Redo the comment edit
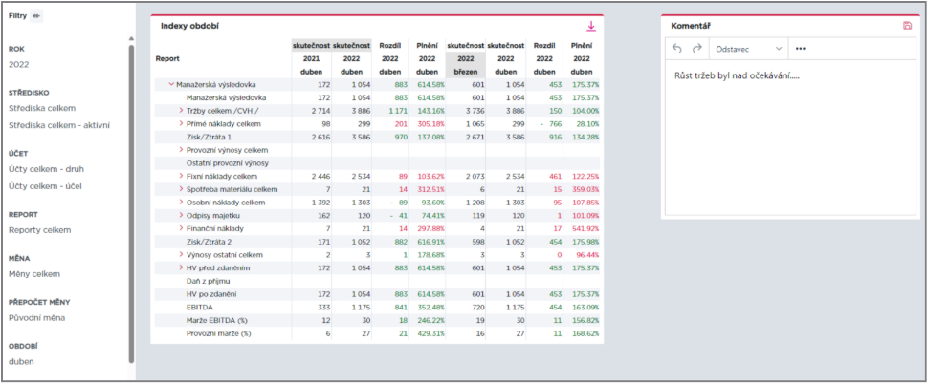The height and width of the screenshot is (384, 927). 696,49
